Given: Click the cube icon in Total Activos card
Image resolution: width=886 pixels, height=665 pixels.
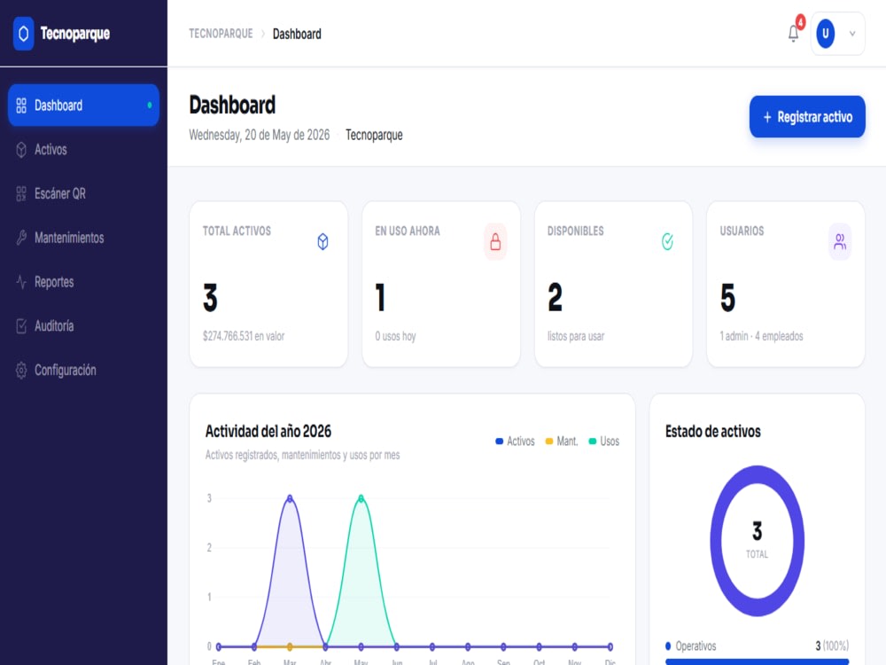Looking at the screenshot, I should click(323, 241).
